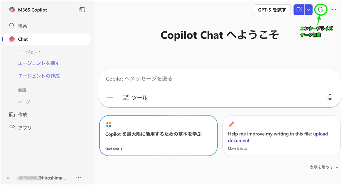Viewport: 342px width, 185px height.
Task: Open account options next to email address
Action: tap(79, 178)
